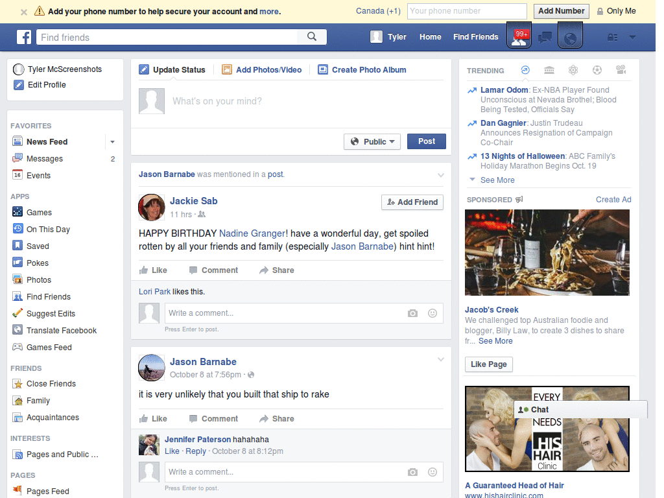Add Jackie Sab as a friend
This screenshot has width=664, height=498.
pos(412,202)
